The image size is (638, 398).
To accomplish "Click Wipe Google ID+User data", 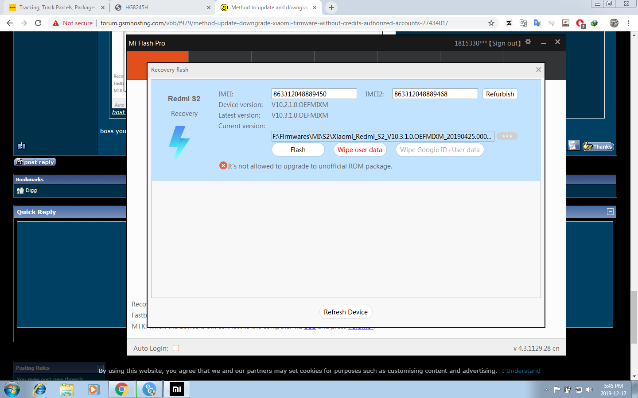I will click(440, 150).
